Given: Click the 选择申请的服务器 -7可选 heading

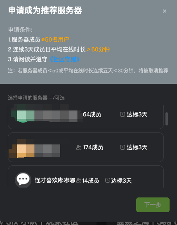Looking at the screenshot, I should (36, 98).
